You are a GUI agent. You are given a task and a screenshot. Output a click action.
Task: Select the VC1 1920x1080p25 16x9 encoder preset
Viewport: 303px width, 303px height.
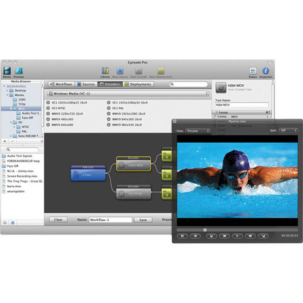pyautogui.click(x=67, y=102)
